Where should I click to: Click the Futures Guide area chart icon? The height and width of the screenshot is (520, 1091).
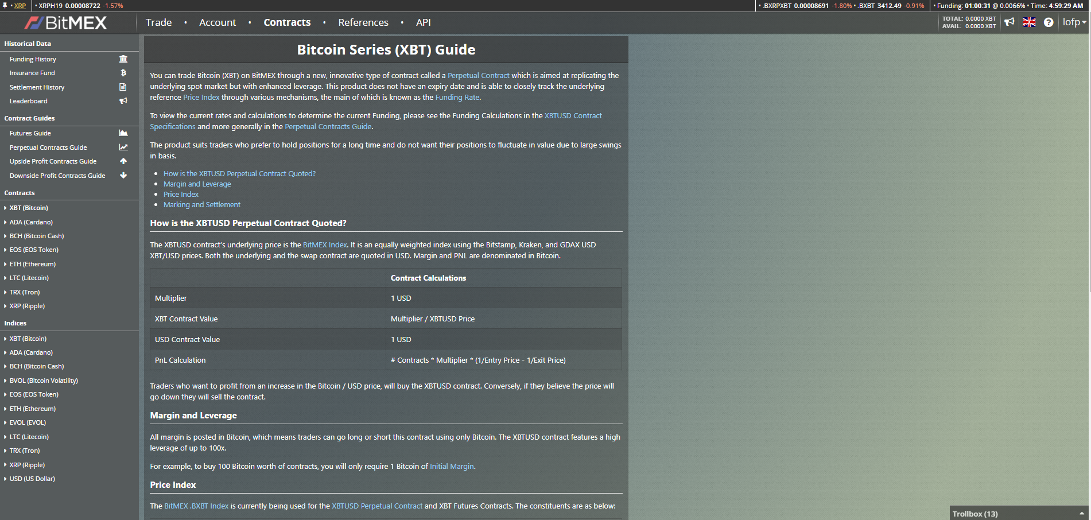(x=123, y=133)
